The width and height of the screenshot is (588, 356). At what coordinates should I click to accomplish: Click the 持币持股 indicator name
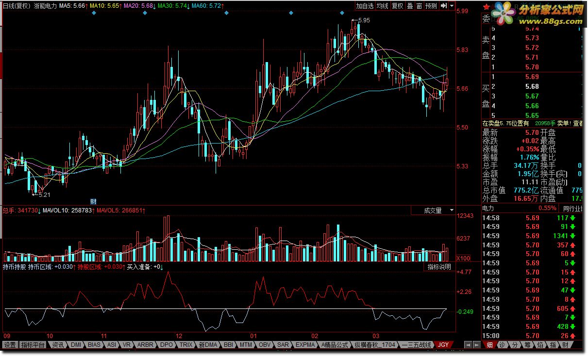(15, 267)
